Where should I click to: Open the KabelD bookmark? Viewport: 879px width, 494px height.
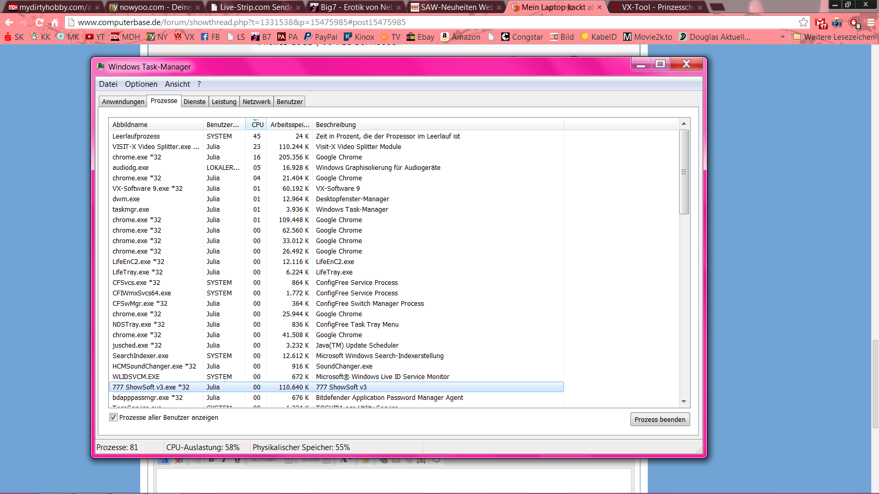click(x=599, y=37)
